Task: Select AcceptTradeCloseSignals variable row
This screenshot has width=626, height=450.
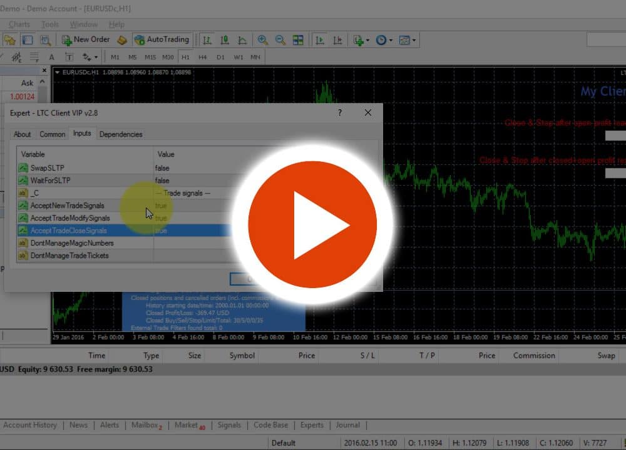Action: click(125, 231)
